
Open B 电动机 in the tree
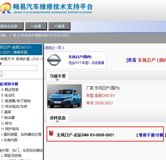coord(8,95)
